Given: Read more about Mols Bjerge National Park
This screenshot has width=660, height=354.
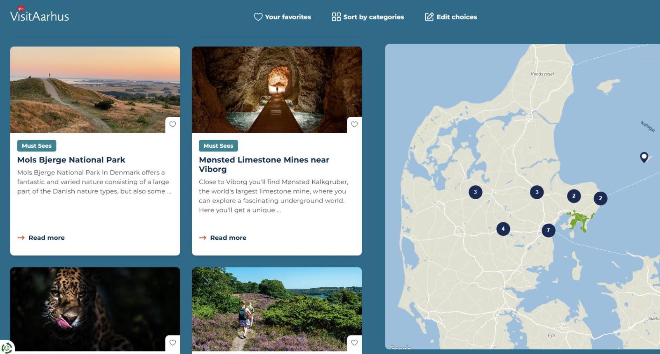Looking at the screenshot, I should click(x=41, y=238).
